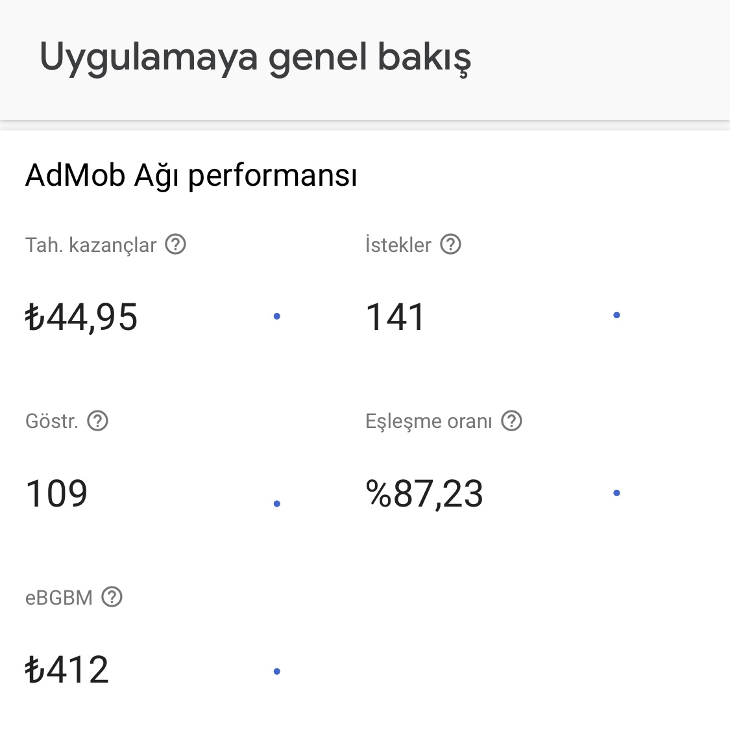Click the 141 requests value

(x=395, y=317)
